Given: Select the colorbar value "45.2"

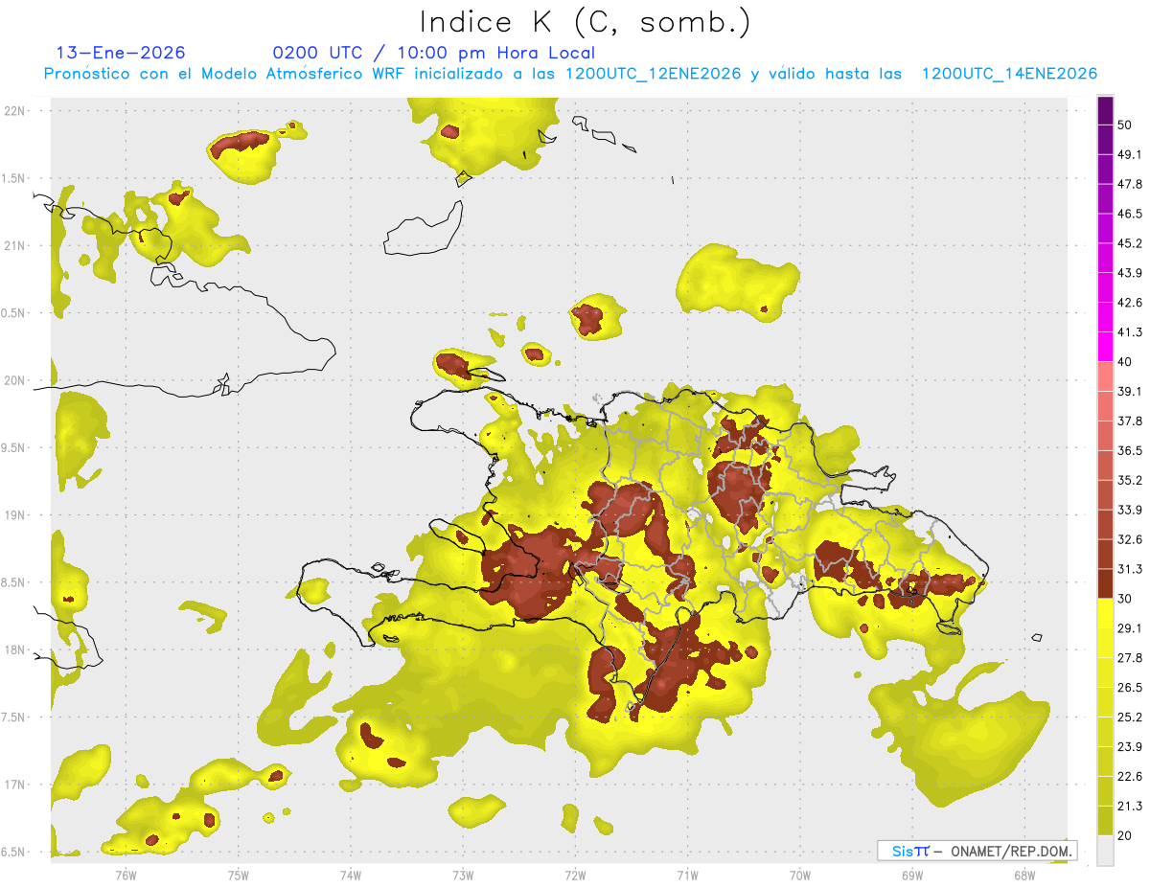Looking at the screenshot, I should tap(1130, 243).
